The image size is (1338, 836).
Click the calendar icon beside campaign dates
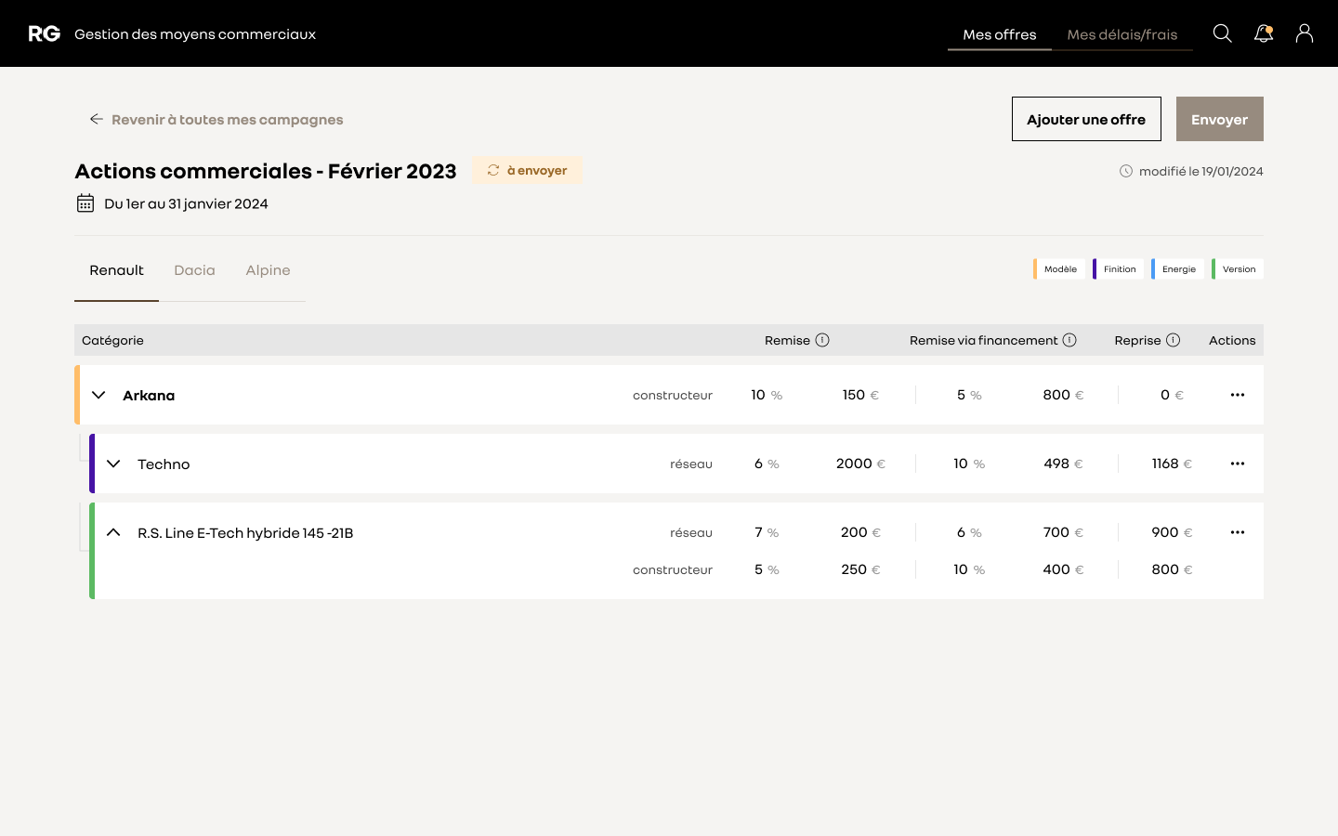tap(85, 203)
